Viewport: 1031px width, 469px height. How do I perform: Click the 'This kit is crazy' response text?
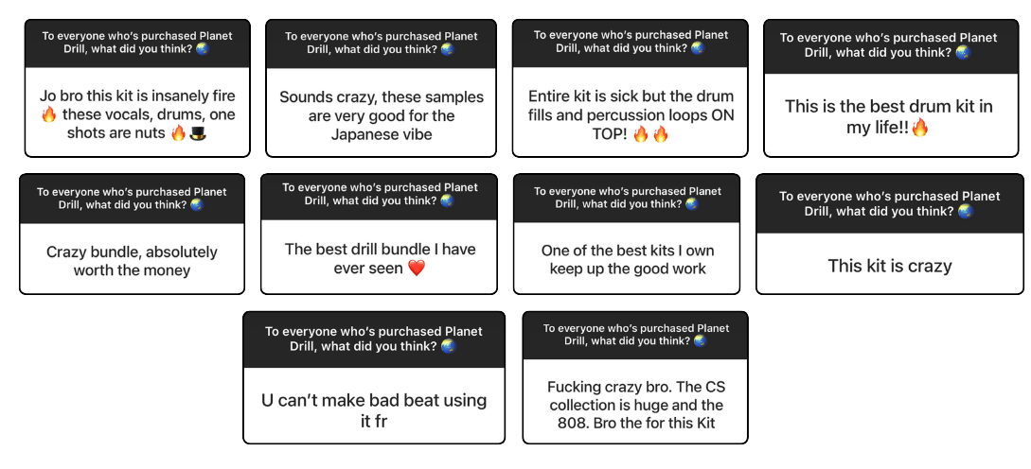pos(890,266)
